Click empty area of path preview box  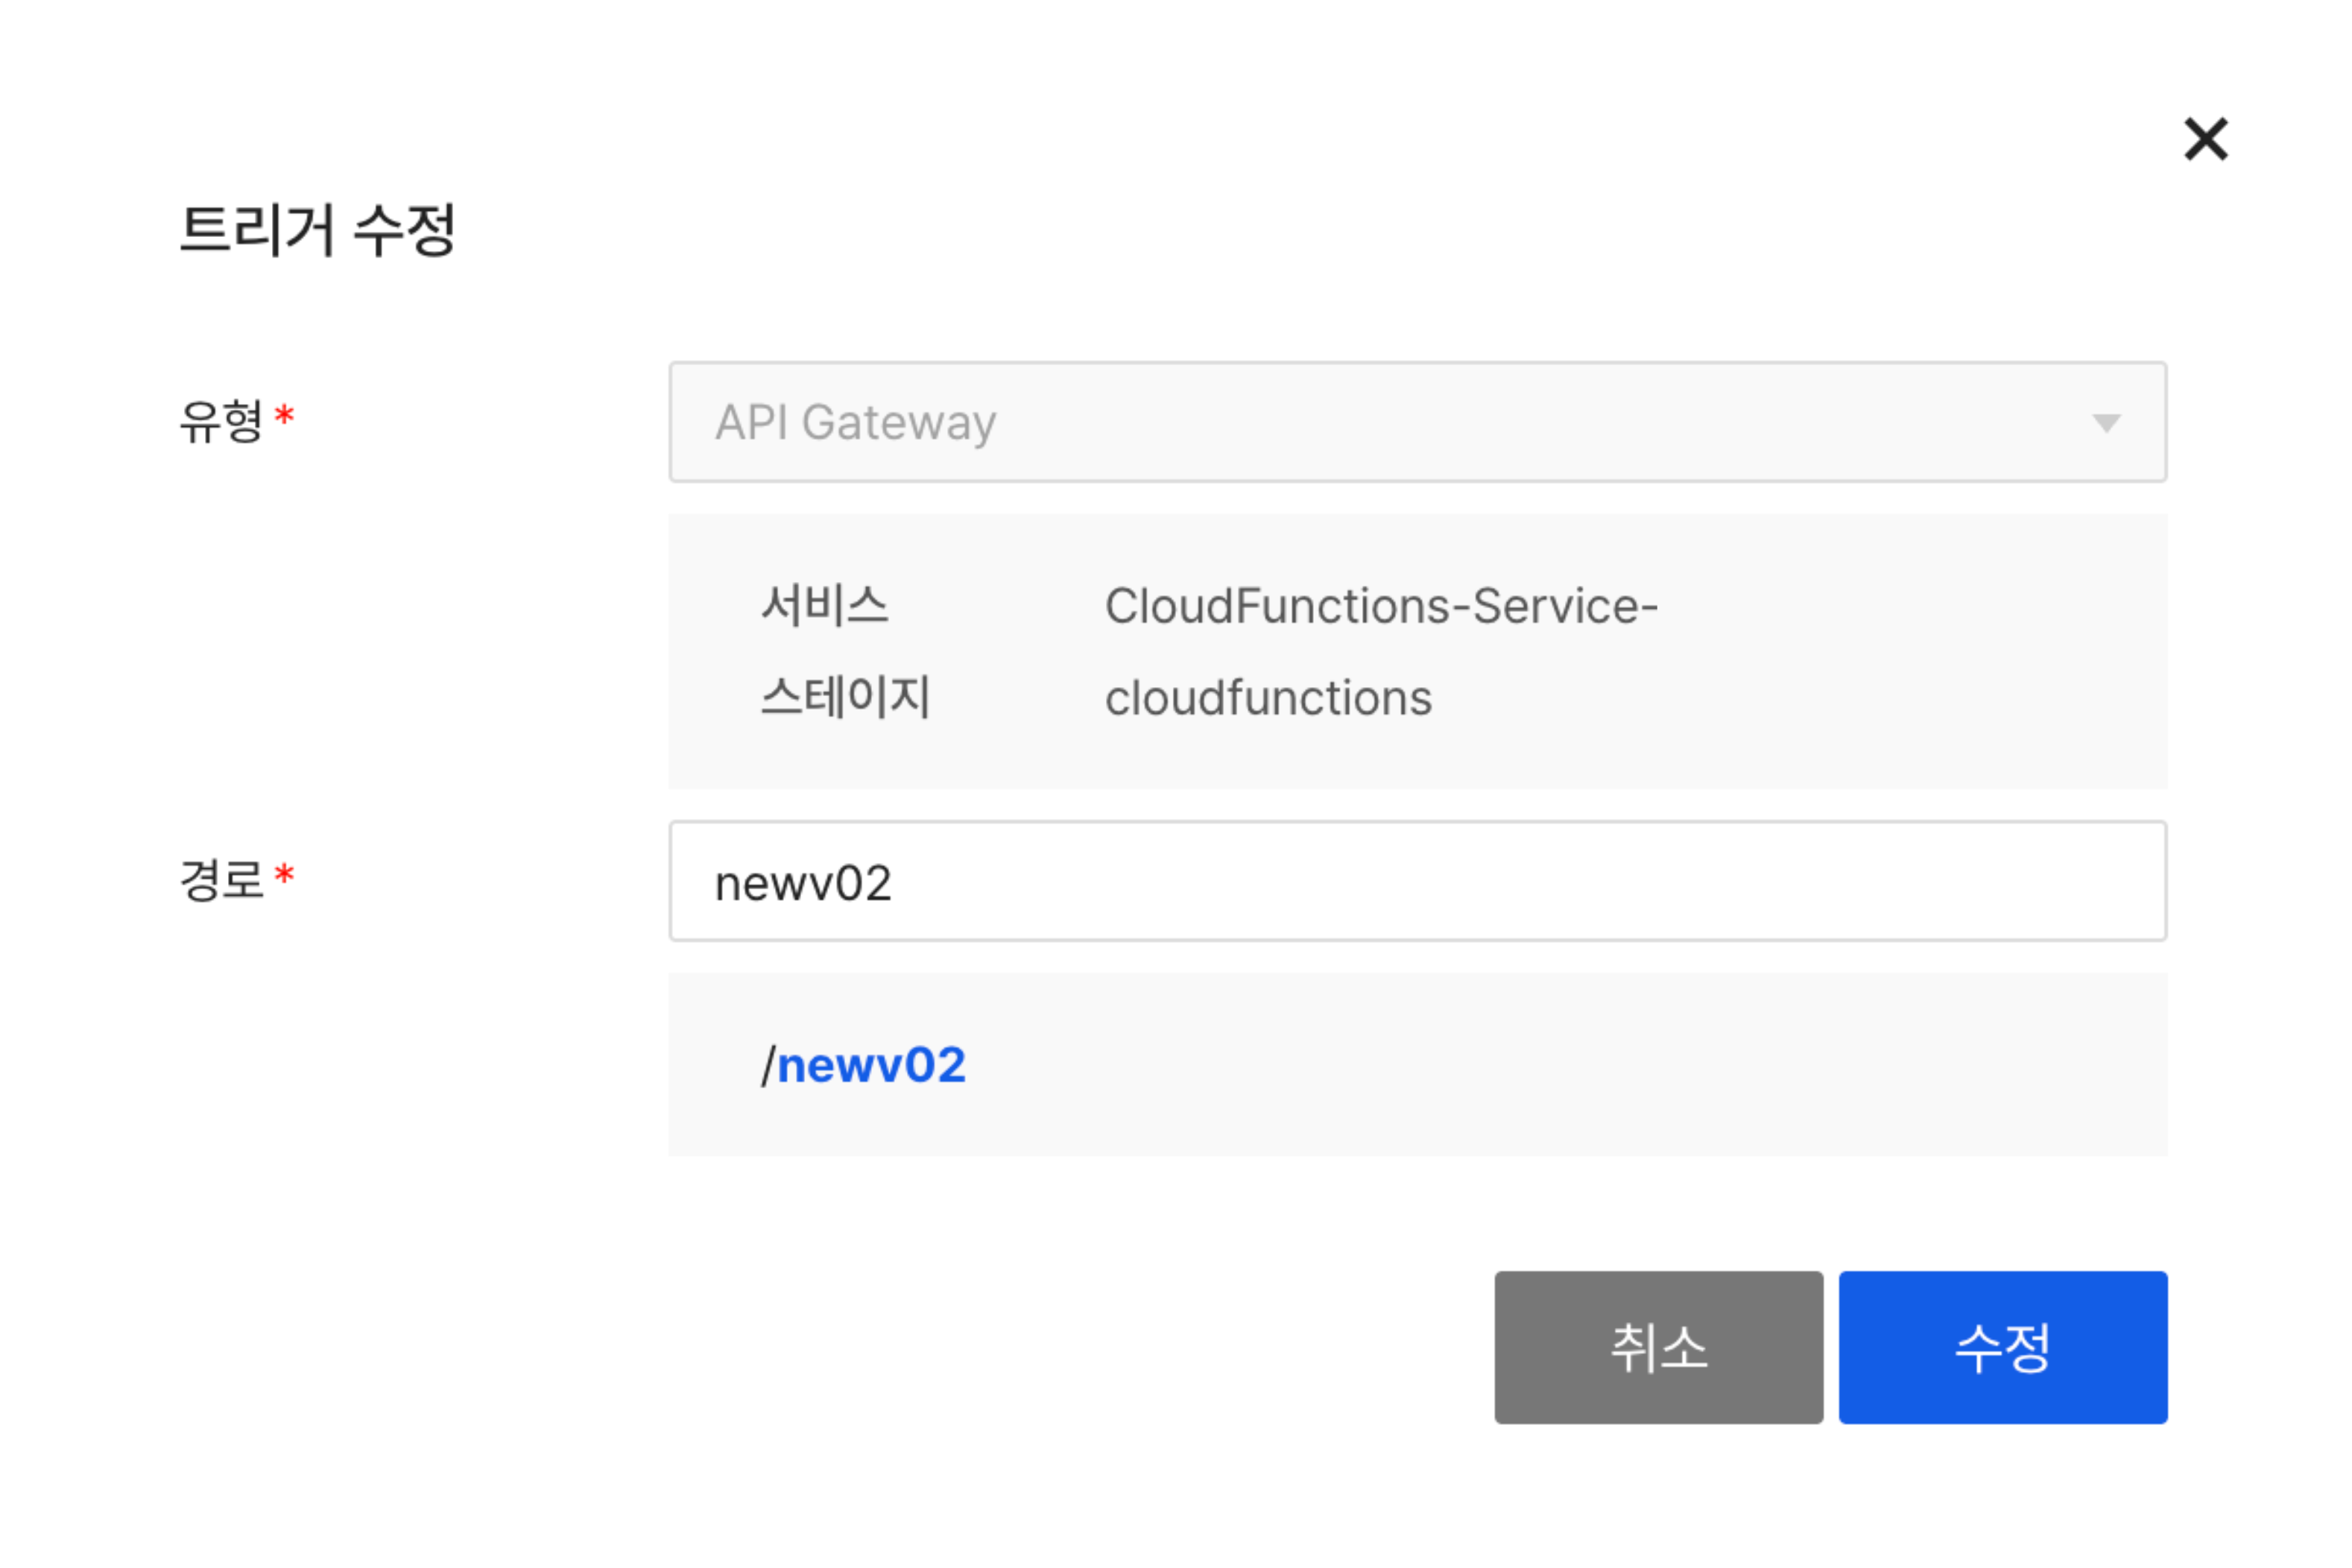tap(1600, 1065)
